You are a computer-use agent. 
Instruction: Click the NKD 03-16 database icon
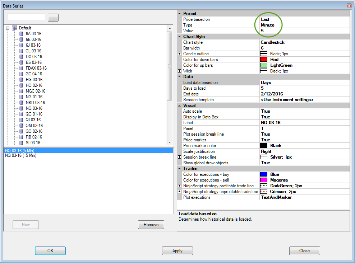[21, 103]
